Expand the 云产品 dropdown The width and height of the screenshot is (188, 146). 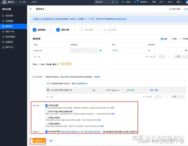click(x=34, y=2)
